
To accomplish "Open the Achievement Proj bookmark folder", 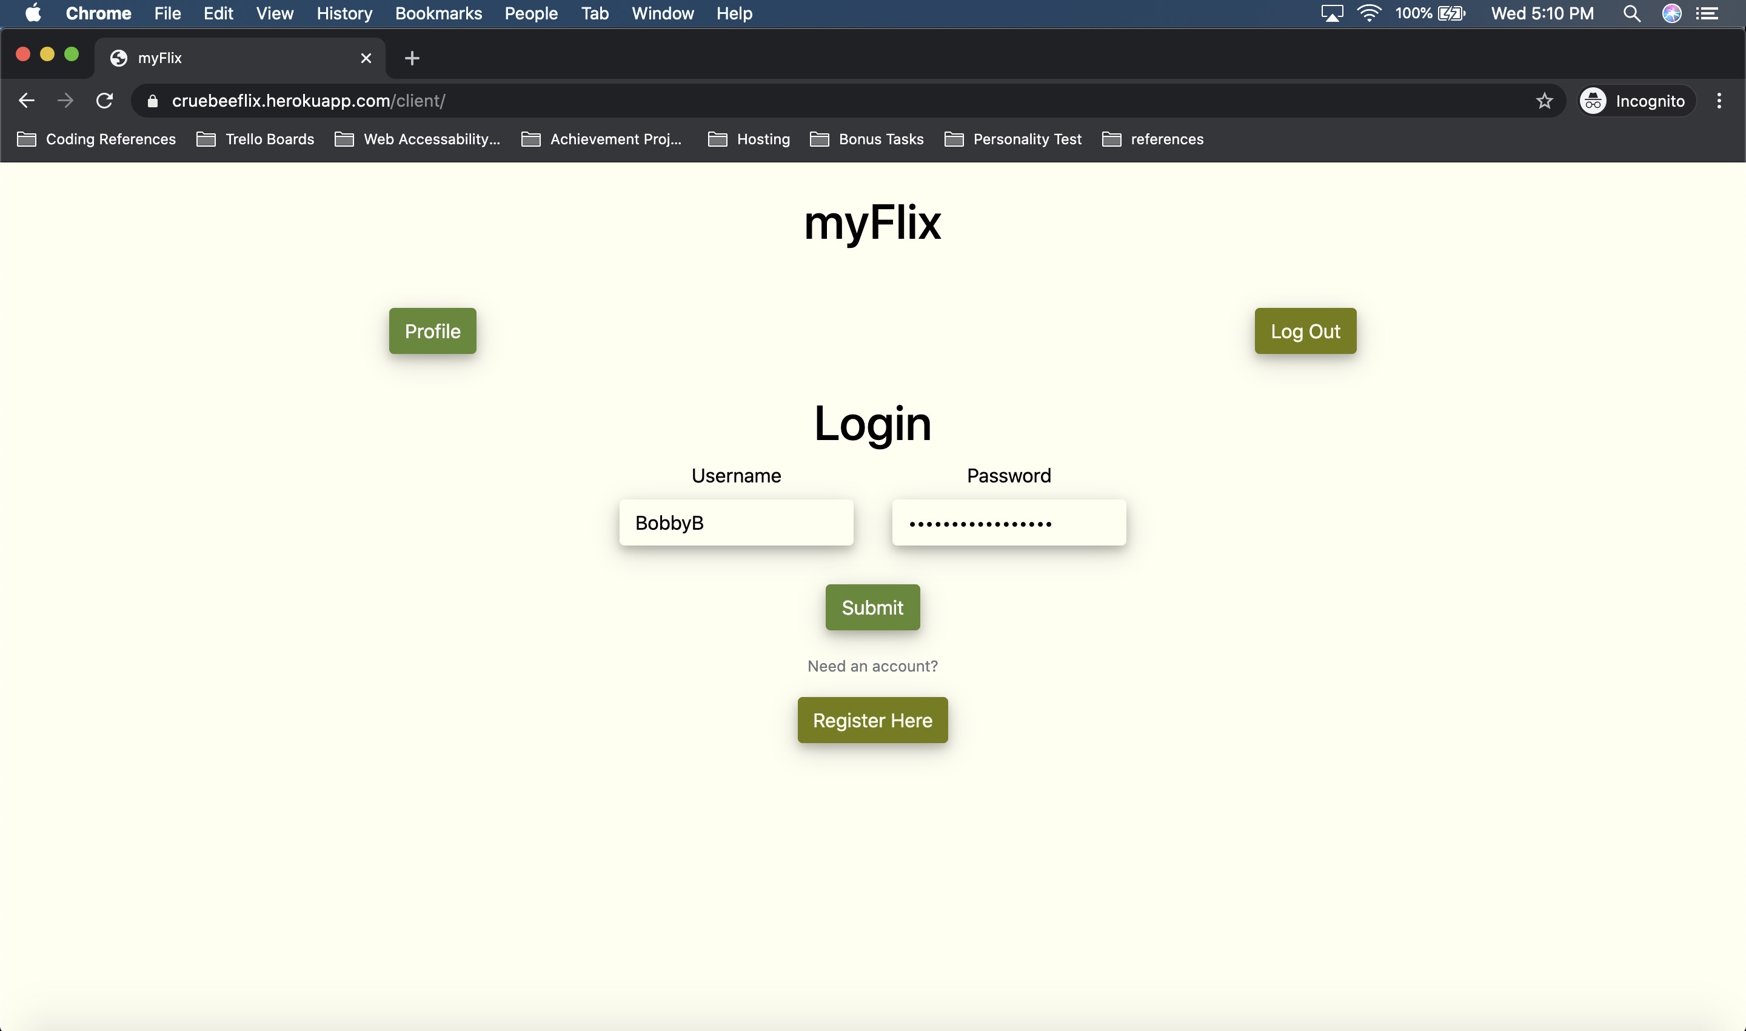I will click(601, 139).
